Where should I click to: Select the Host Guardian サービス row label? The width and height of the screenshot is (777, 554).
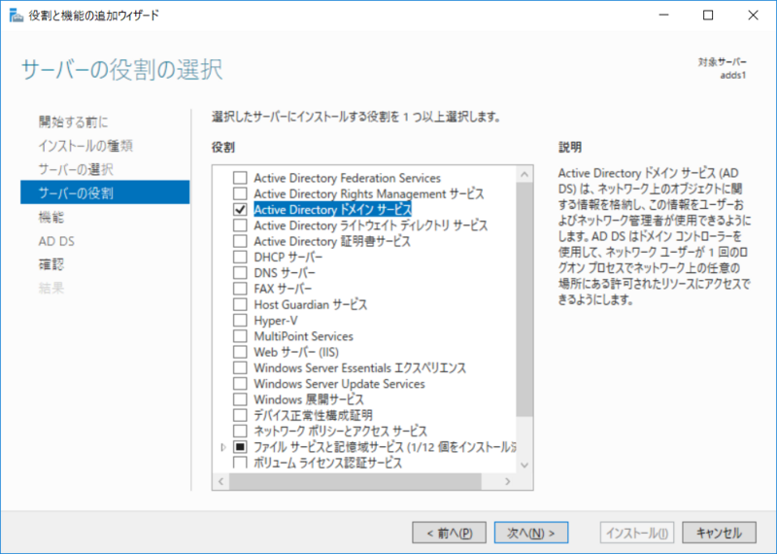pyautogui.click(x=310, y=304)
